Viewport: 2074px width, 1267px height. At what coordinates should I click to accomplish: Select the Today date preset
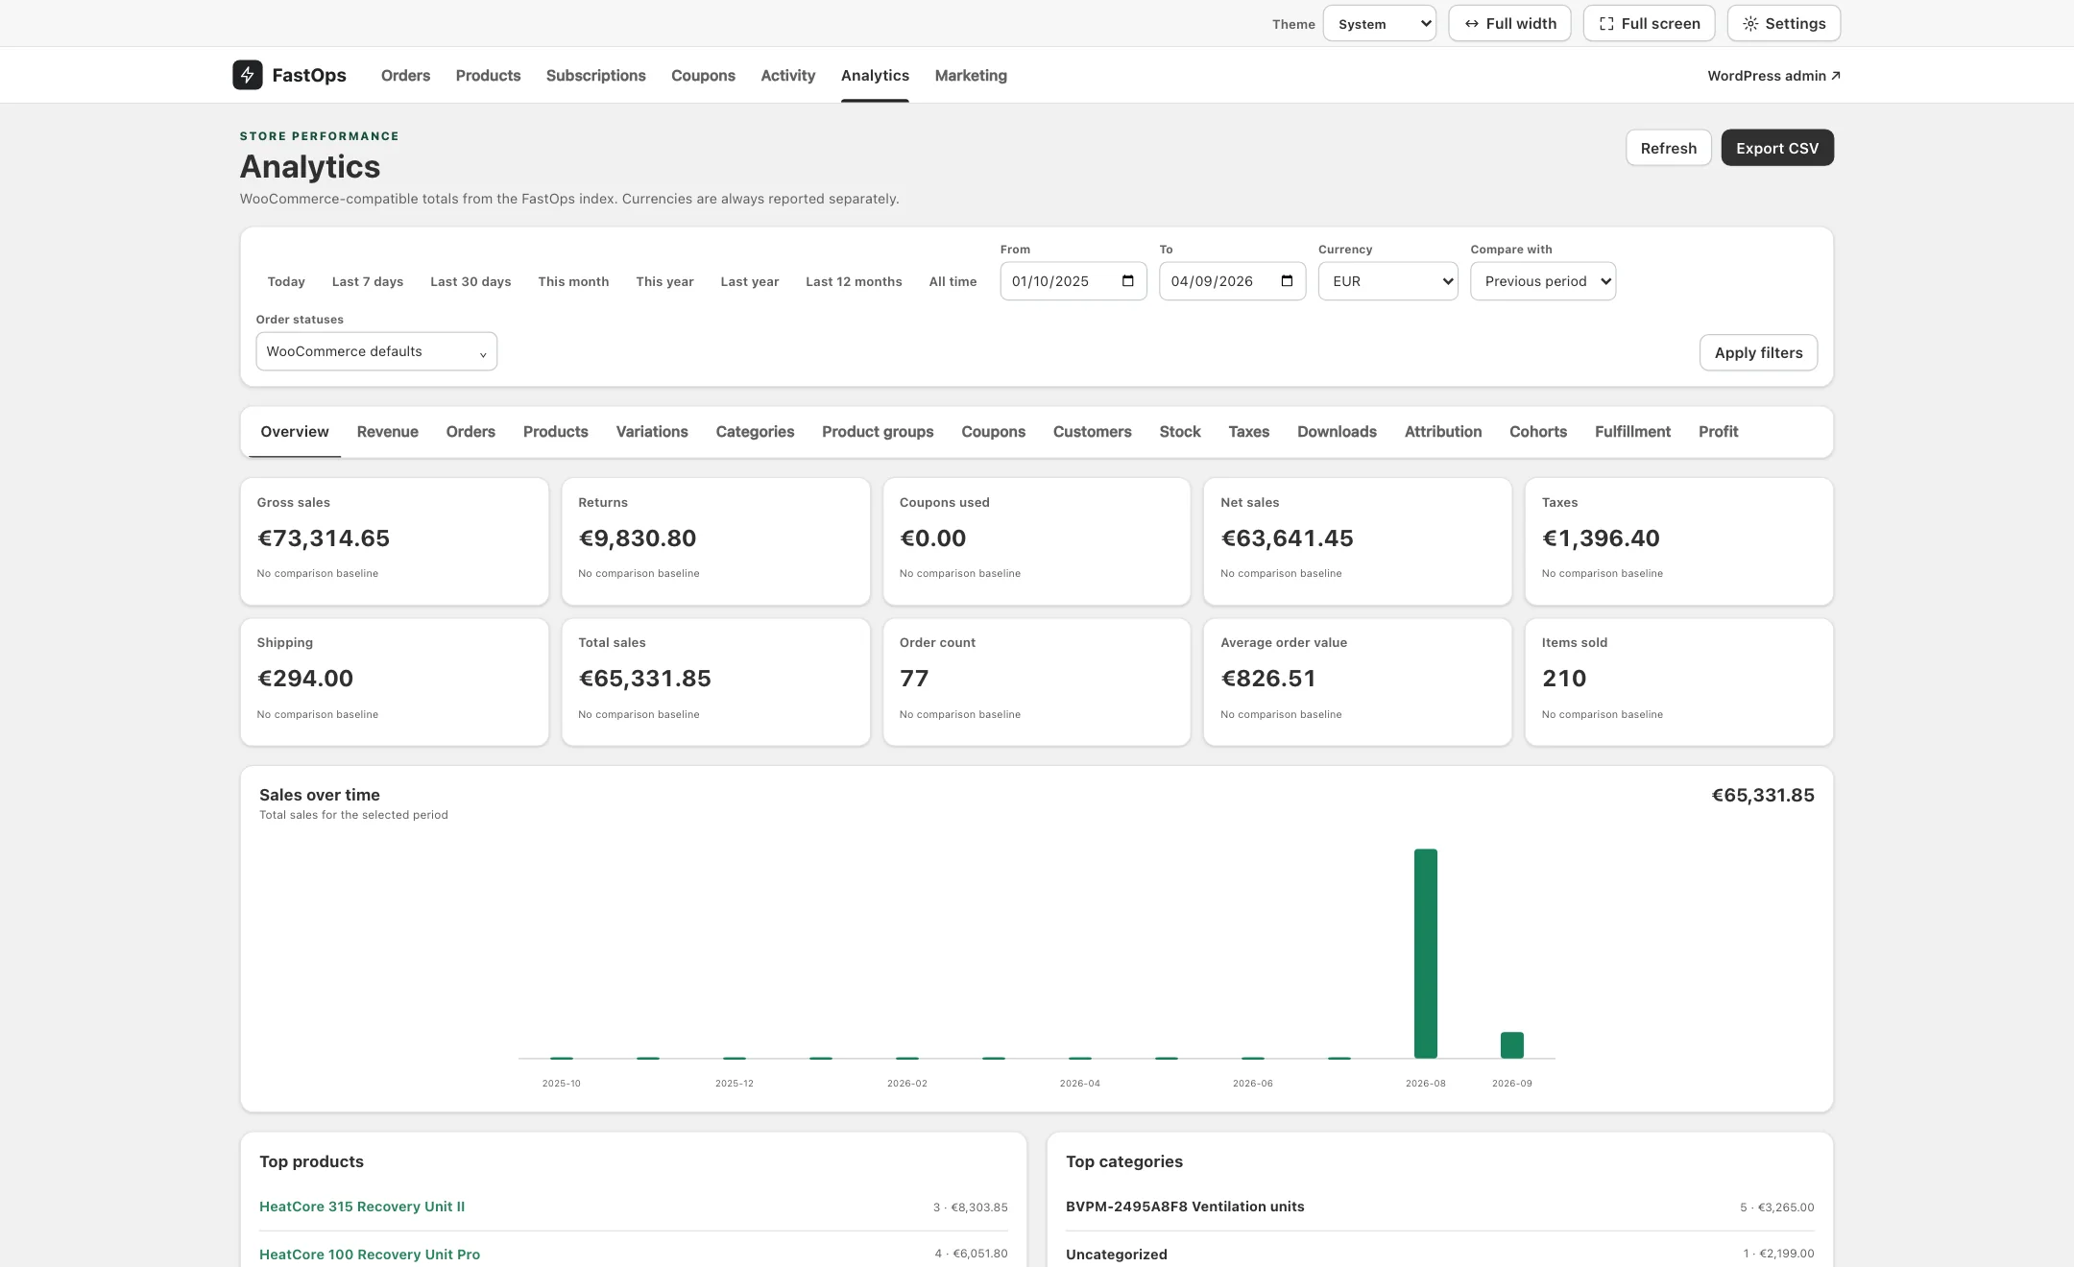coord(286,281)
